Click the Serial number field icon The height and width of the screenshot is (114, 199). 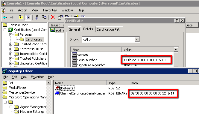coord(75,60)
